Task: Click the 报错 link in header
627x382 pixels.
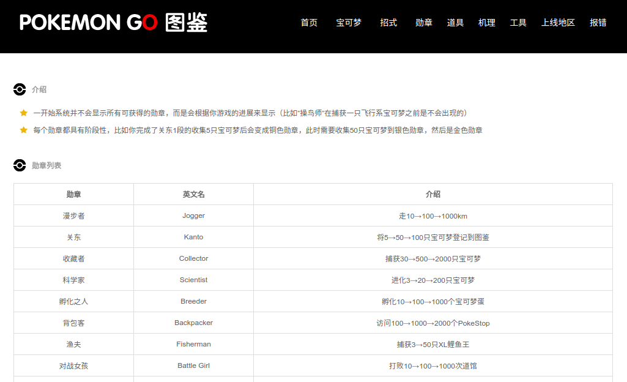Action: [x=598, y=23]
